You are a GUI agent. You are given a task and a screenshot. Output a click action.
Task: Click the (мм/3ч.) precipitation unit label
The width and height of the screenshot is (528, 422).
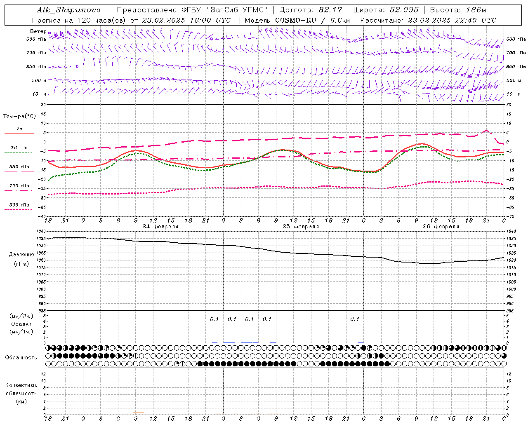coord(21,316)
